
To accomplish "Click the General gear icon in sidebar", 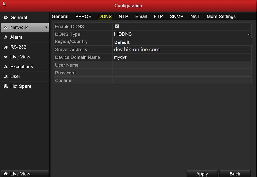I will [x=6, y=18].
